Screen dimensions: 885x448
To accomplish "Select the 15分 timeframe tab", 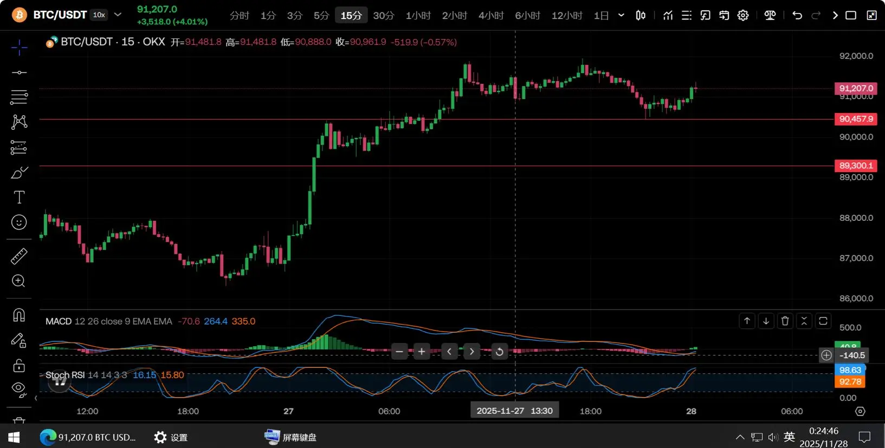I will point(351,15).
